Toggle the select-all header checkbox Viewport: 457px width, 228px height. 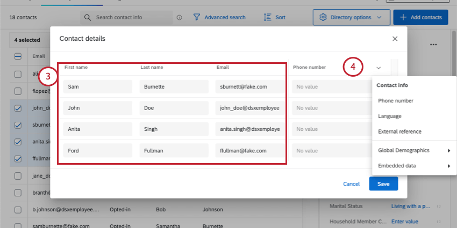[x=18, y=56]
